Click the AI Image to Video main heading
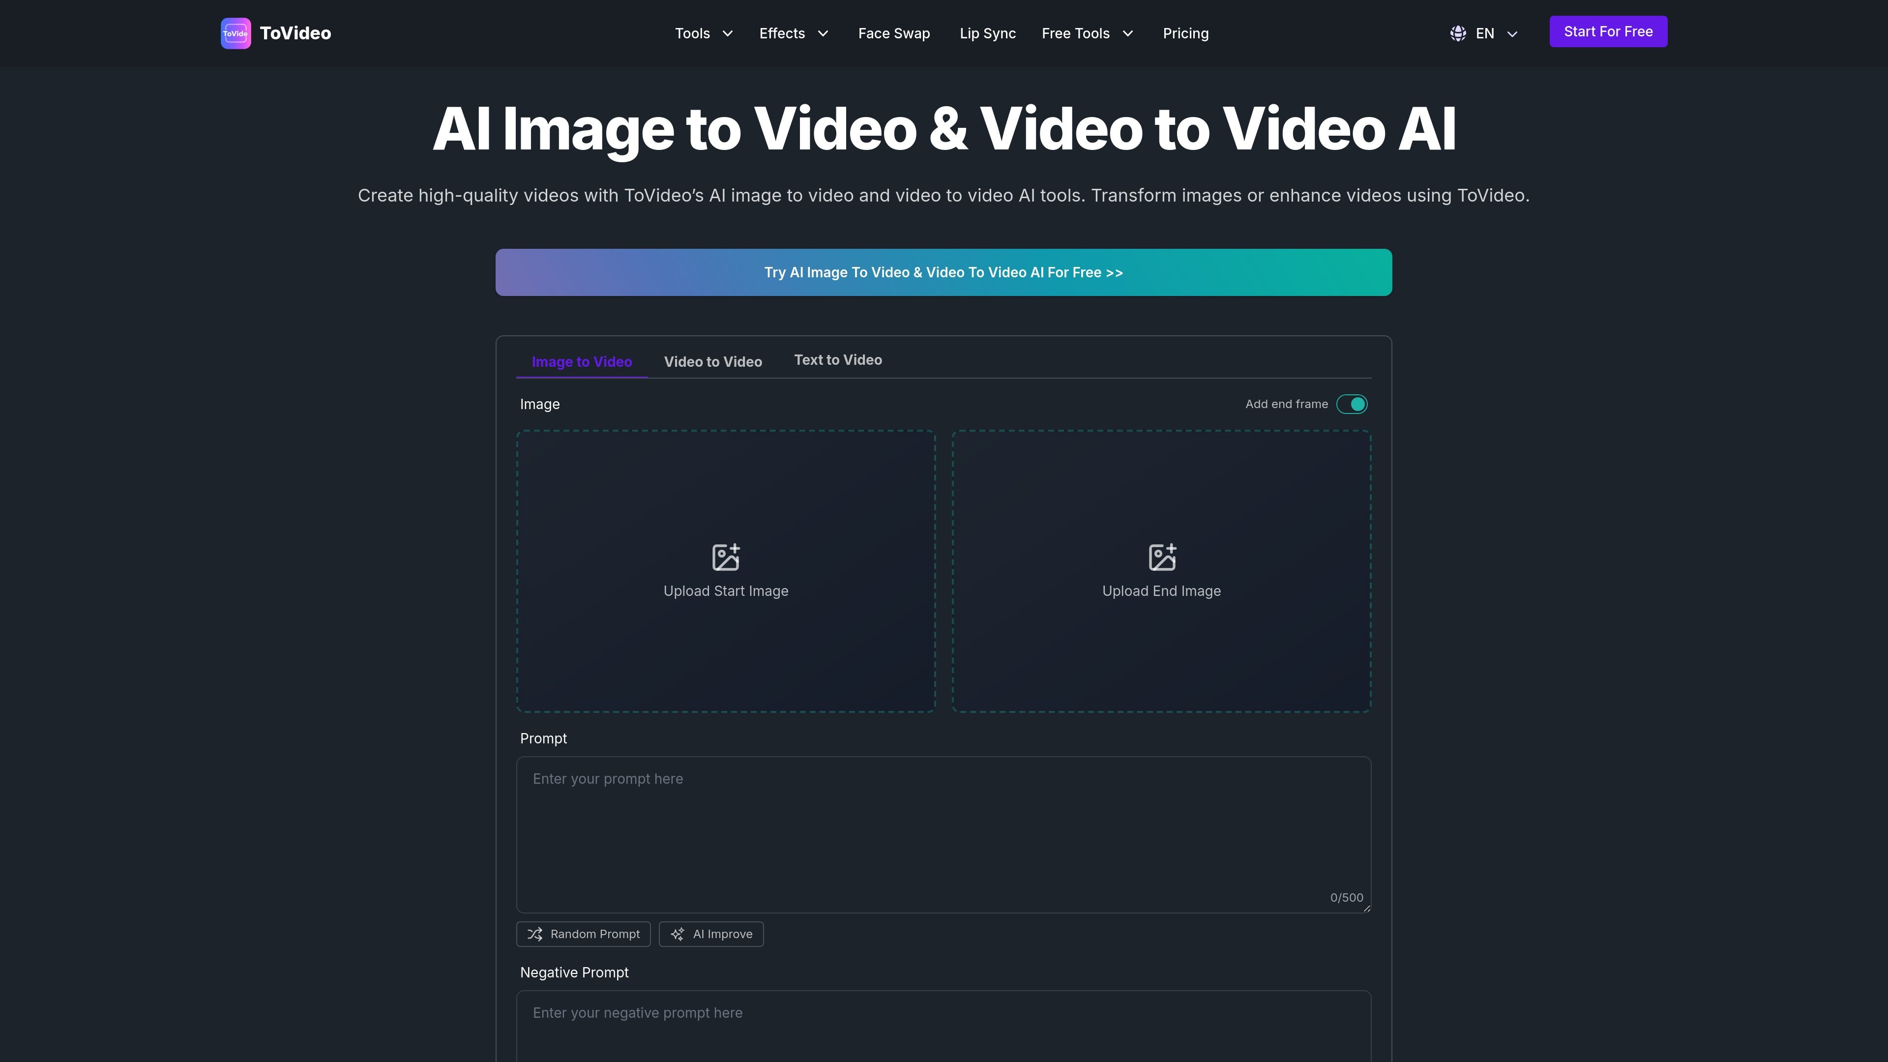The image size is (1888, 1062). [x=944, y=129]
